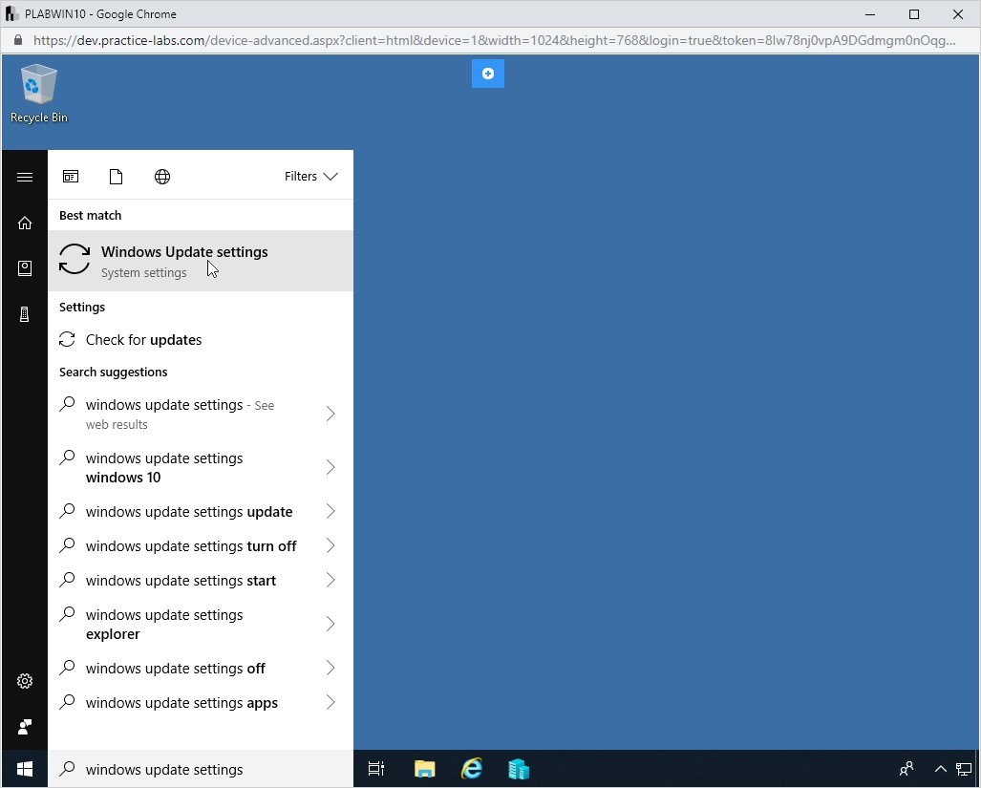Filter results by Web globe icon
The image size is (981, 788).
[162, 177]
